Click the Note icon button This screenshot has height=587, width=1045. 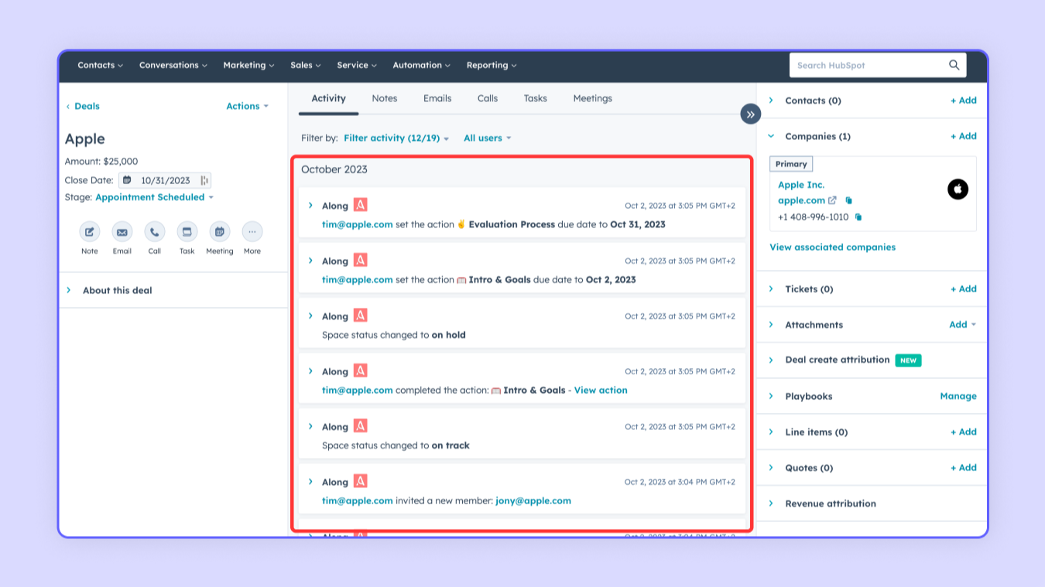point(90,232)
